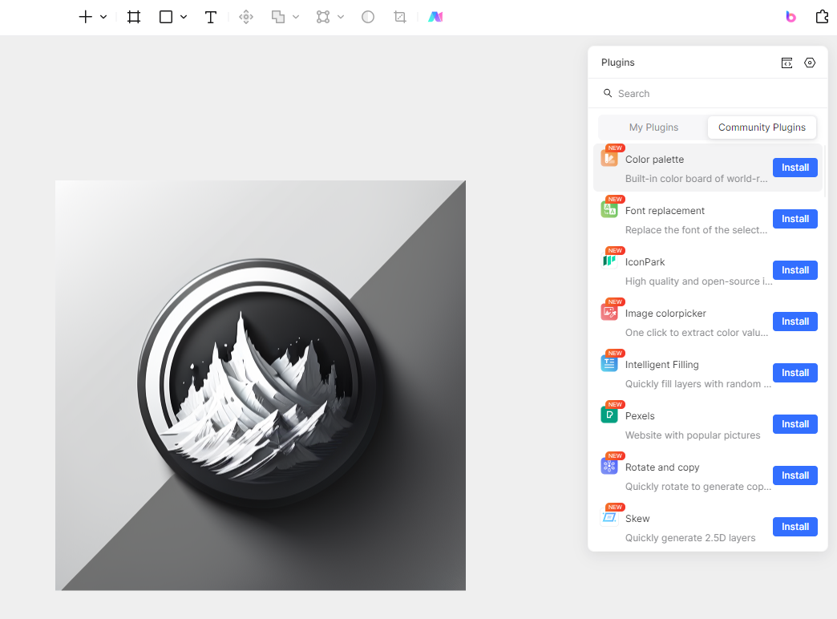
Task: Install the Font replacement plugin
Action: (x=795, y=219)
